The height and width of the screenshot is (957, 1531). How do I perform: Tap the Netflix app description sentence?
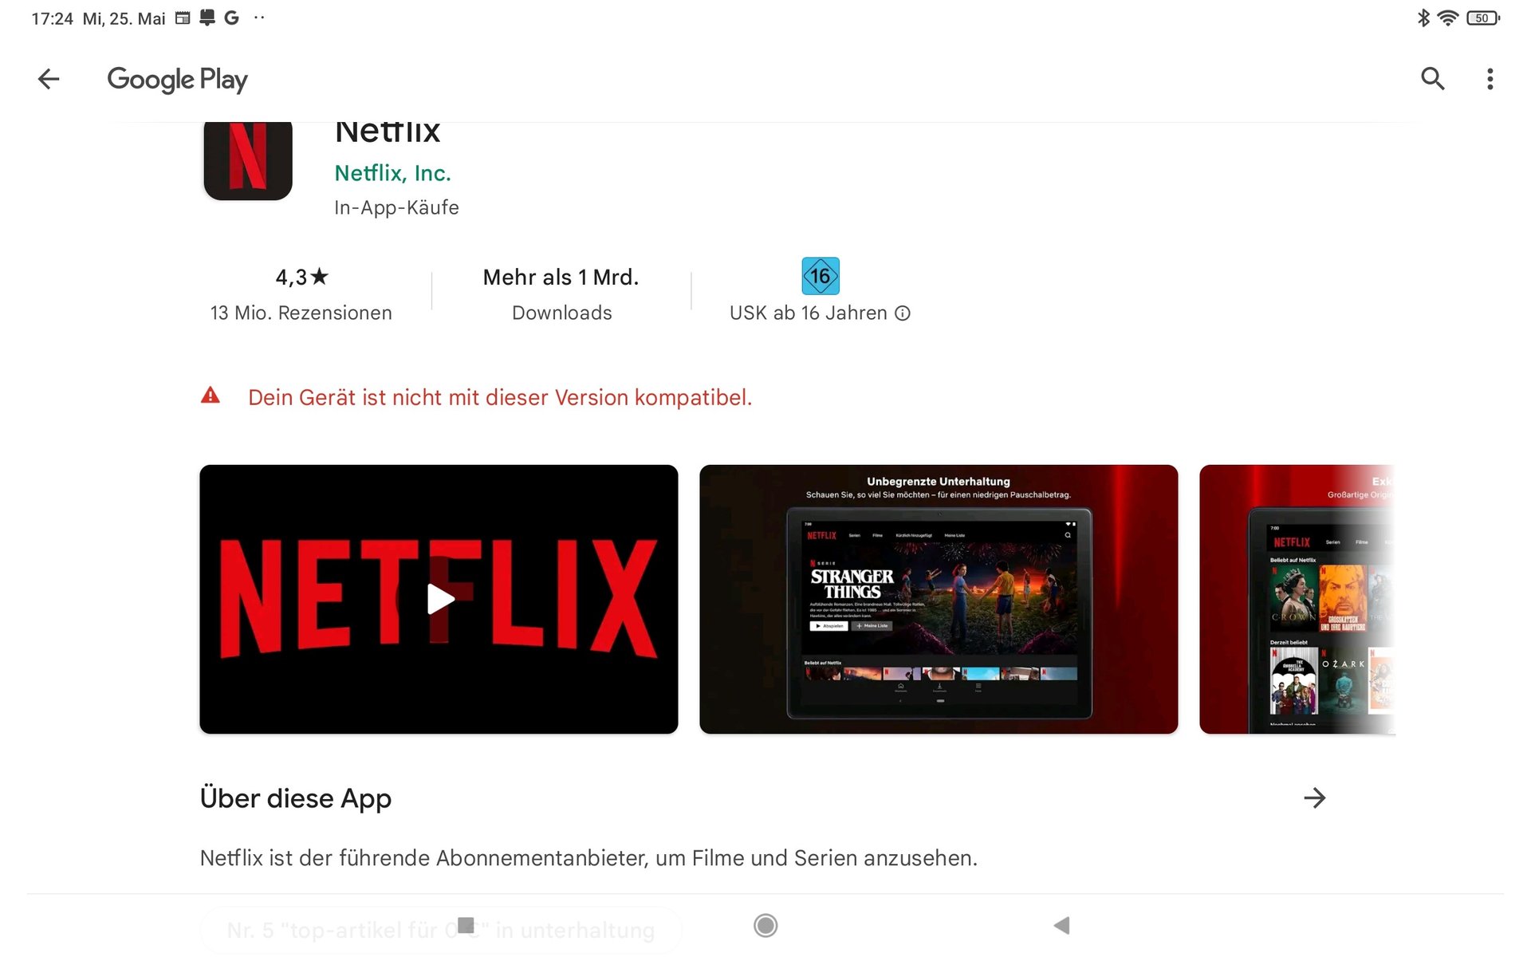588,858
